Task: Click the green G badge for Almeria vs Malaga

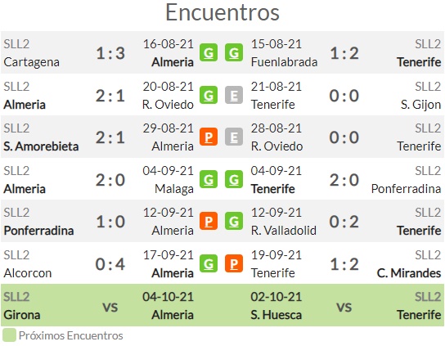Action: tap(209, 179)
